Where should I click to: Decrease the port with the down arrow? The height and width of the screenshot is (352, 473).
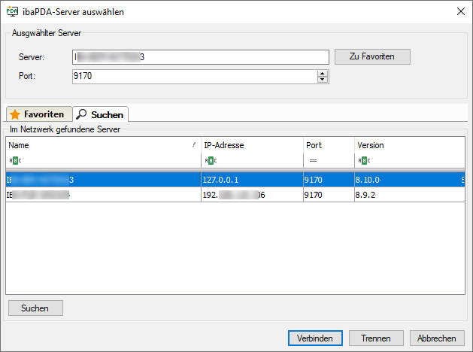323,80
